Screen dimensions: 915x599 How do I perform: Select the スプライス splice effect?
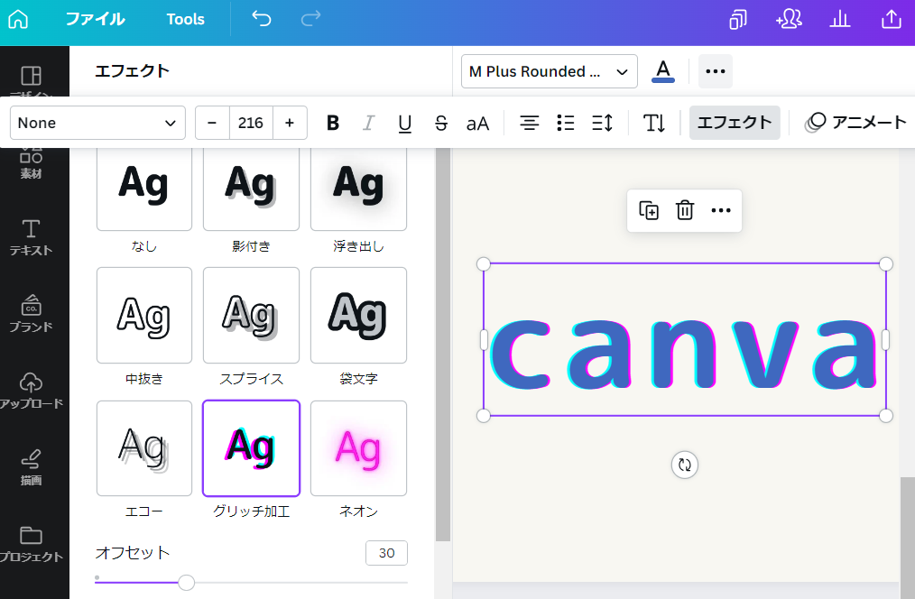click(251, 316)
